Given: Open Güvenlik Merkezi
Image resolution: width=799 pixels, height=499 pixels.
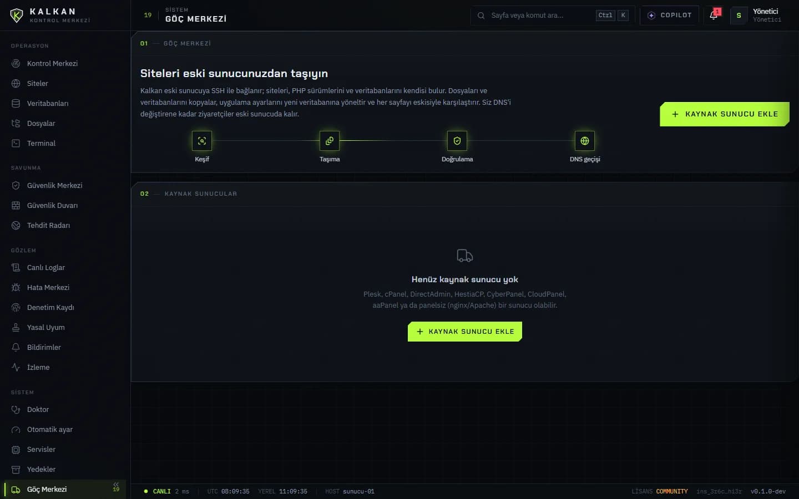Looking at the screenshot, I should point(65,185).
